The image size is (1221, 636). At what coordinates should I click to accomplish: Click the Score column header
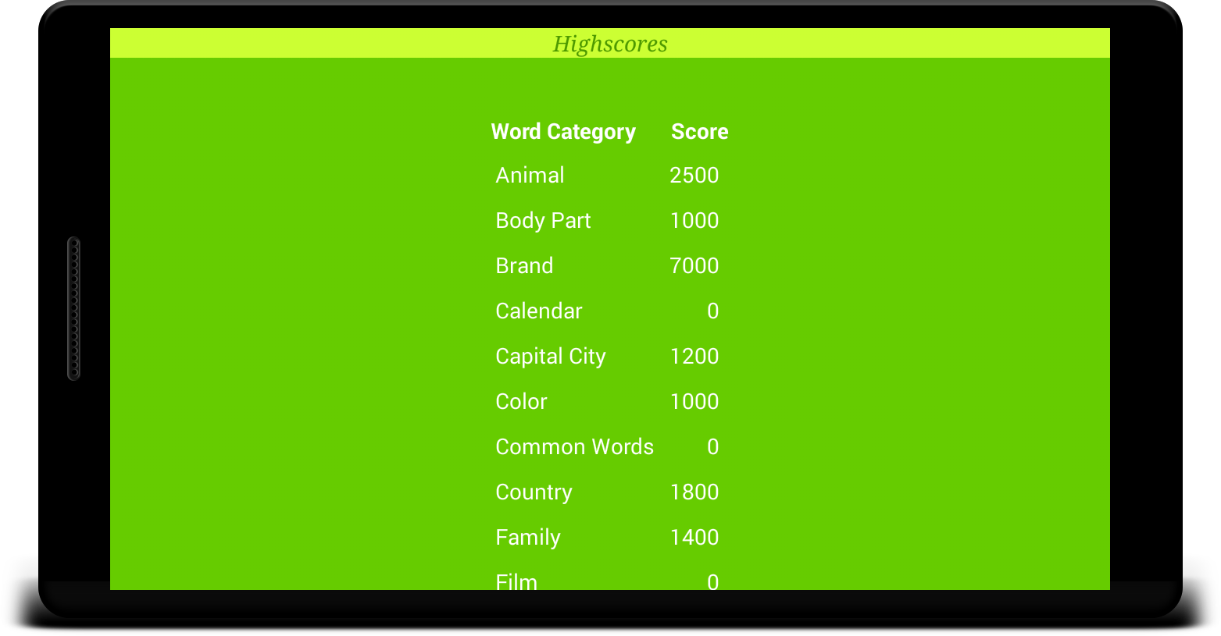699,132
